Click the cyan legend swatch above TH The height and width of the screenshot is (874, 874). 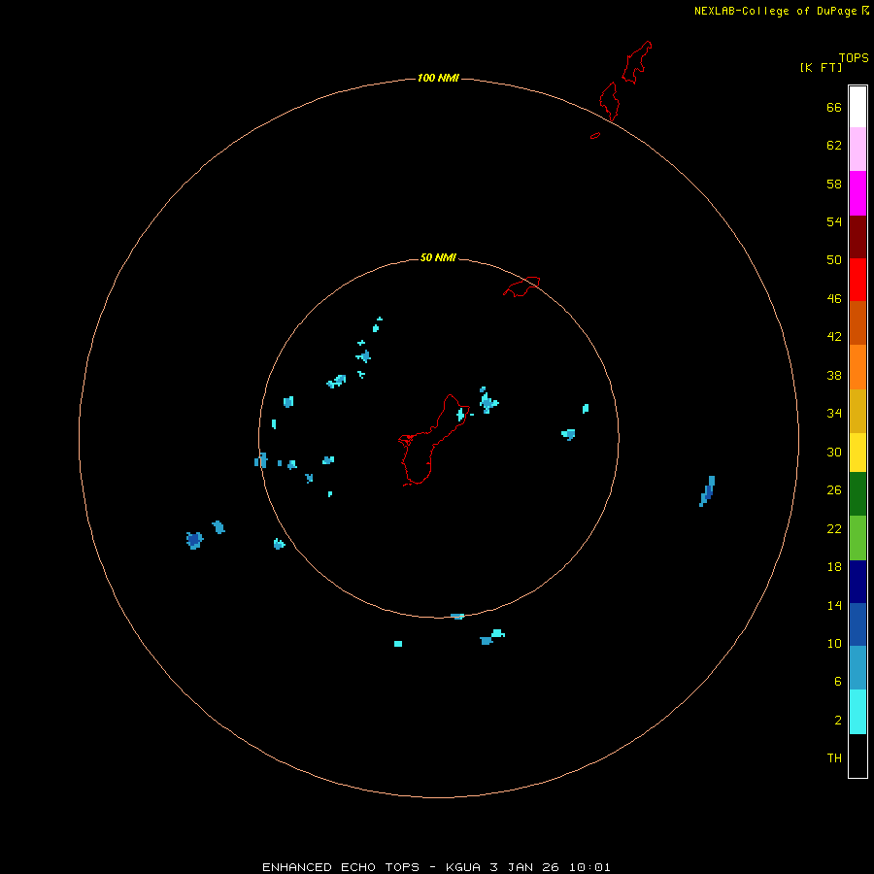(x=857, y=712)
